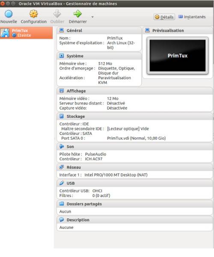Screen dimensions: 214x257
Task: Click the 512 Mo memory value
Action: [x=105, y=63]
